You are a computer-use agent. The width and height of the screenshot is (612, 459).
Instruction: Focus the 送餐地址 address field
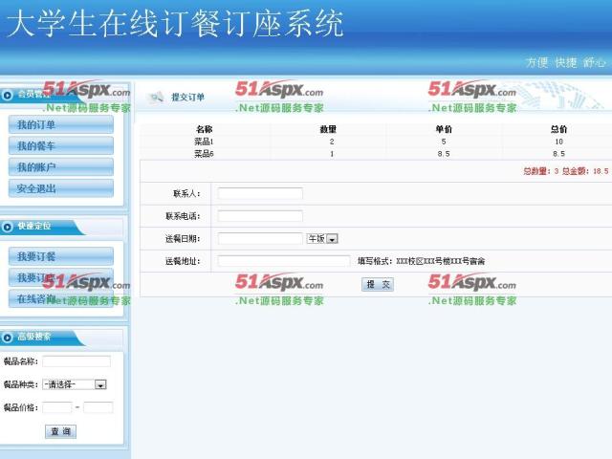283,261
